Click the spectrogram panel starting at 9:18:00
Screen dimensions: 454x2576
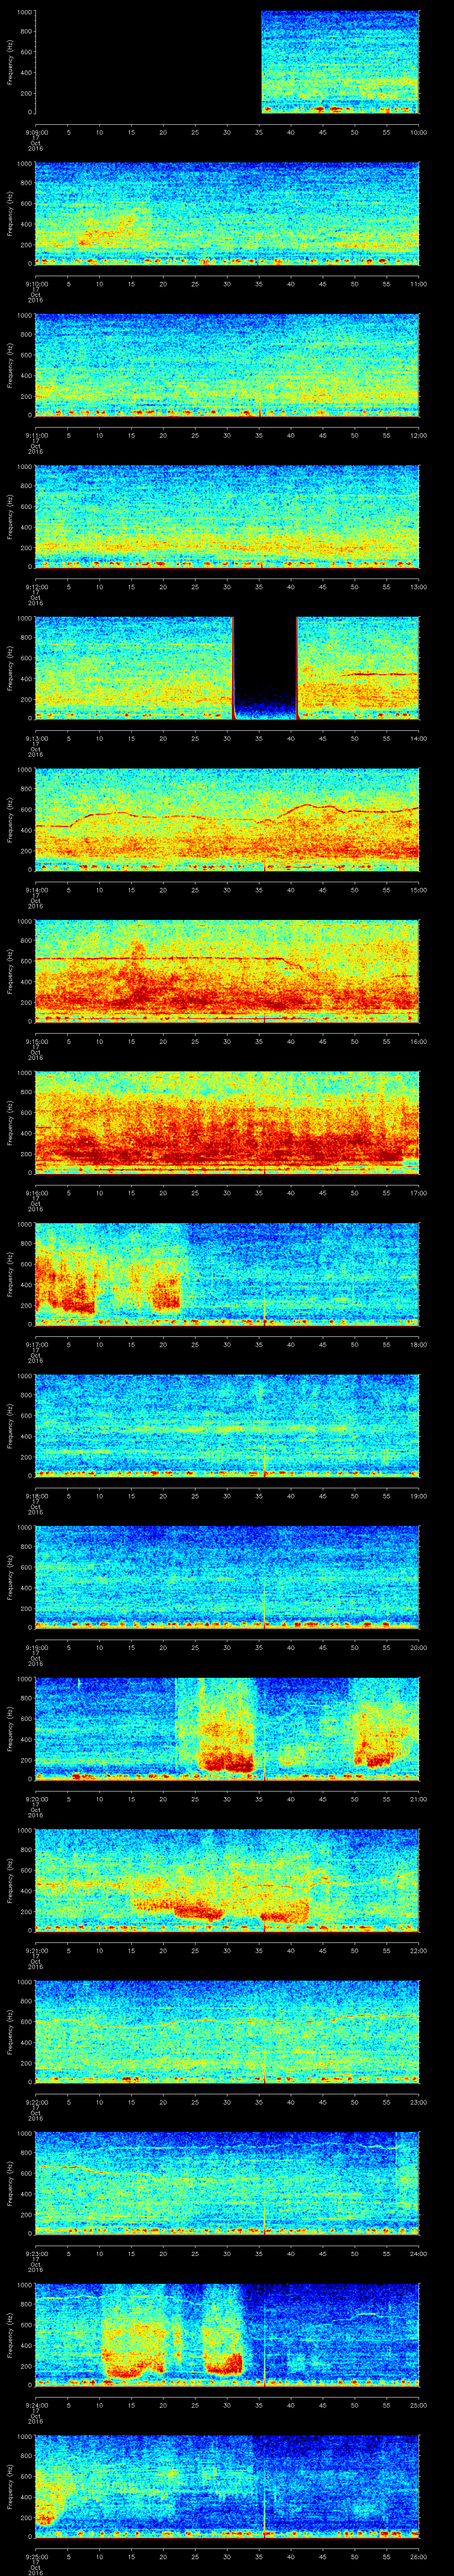(227, 1426)
